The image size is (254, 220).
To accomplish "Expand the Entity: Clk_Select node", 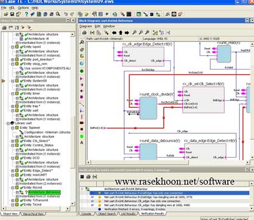I will [13, 141].
